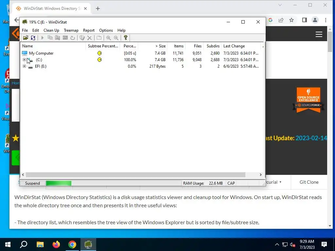
Task: Sort by the Subdirs column header
Action: 212,46
